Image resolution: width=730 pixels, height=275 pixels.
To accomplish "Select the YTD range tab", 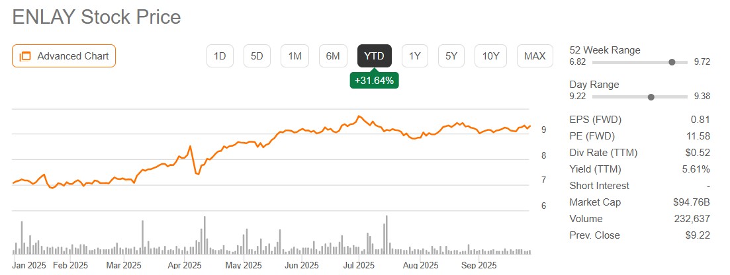I will [375, 56].
